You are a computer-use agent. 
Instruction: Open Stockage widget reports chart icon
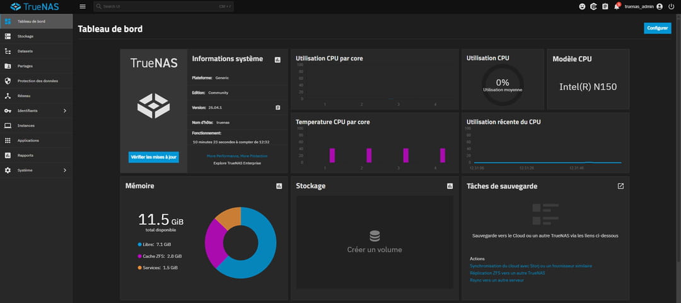point(450,186)
